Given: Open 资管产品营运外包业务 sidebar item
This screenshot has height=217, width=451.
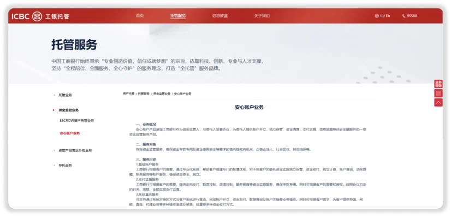Looking at the screenshot, I should tap(75, 150).
